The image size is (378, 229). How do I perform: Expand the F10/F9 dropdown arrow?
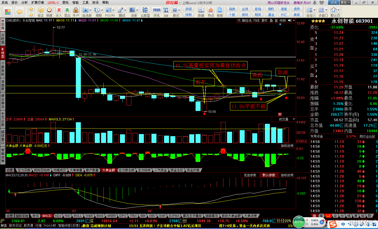coord(113,10)
